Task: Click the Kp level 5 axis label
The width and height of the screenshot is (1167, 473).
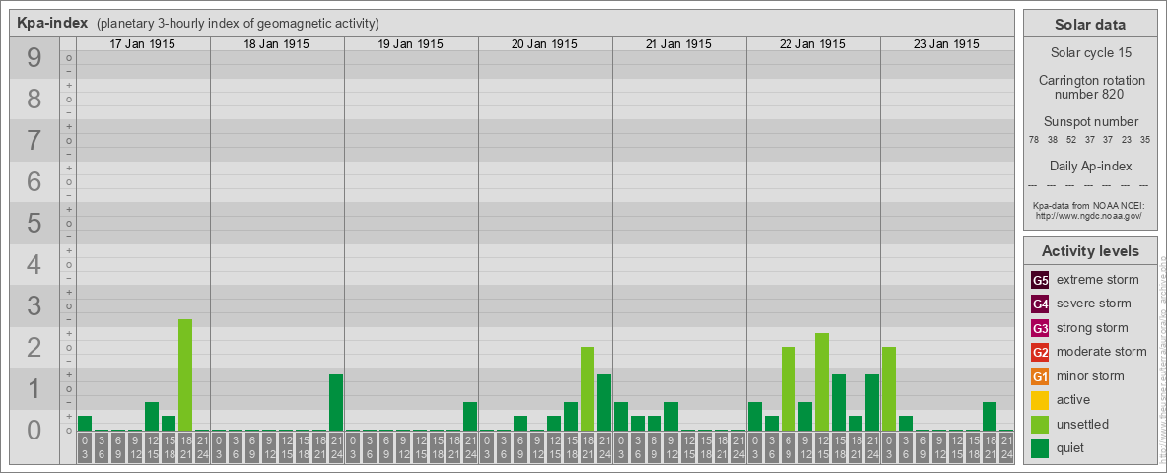Action: 34,223
